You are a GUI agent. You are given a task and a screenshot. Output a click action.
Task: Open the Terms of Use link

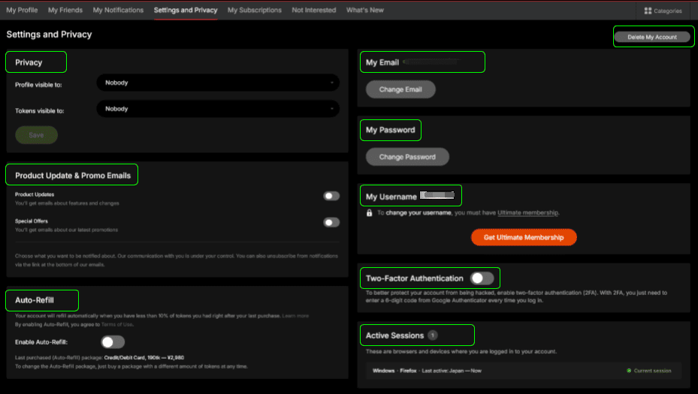pyautogui.click(x=116, y=325)
